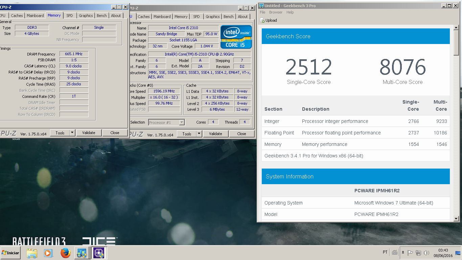The image size is (462, 260).
Task: Switch to the Caches tab in Memory window
Action: pyautogui.click(x=17, y=16)
